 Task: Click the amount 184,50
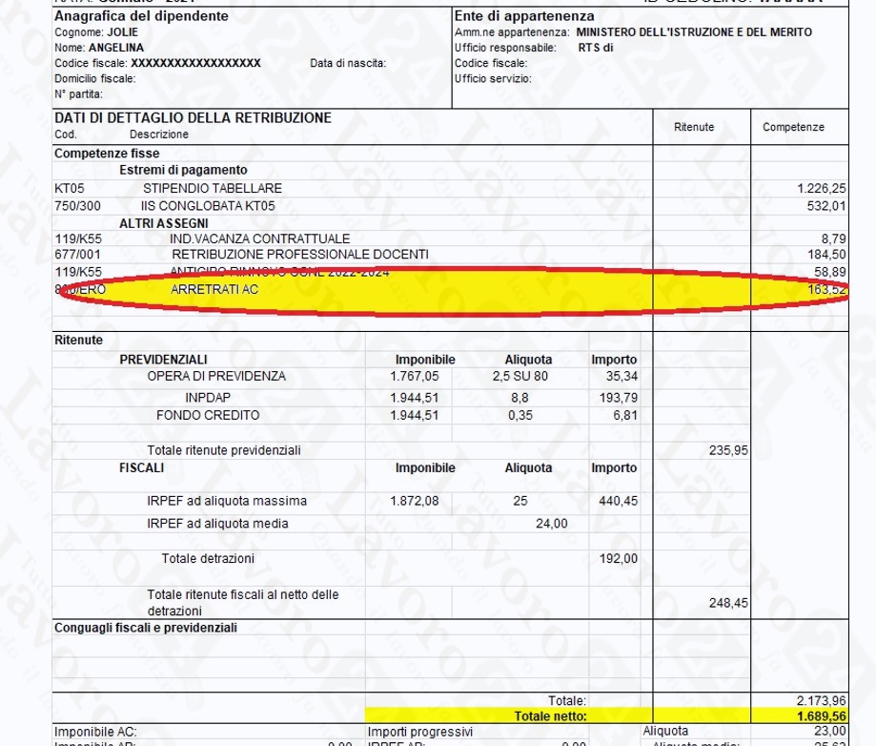[x=826, y=255]
